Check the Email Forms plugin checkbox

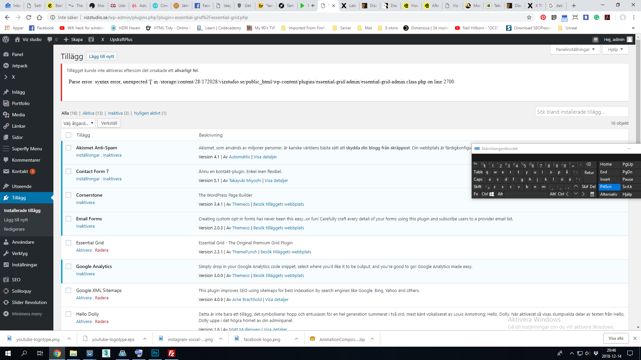coord(68,219)
